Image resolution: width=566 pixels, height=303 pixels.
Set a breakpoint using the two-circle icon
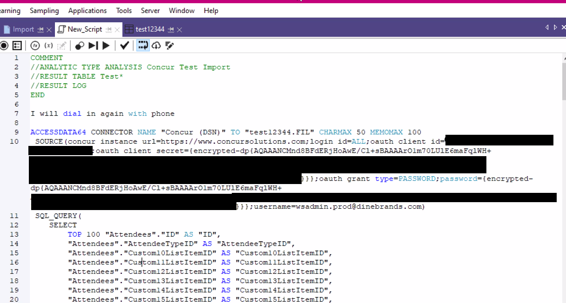[80, 46]
